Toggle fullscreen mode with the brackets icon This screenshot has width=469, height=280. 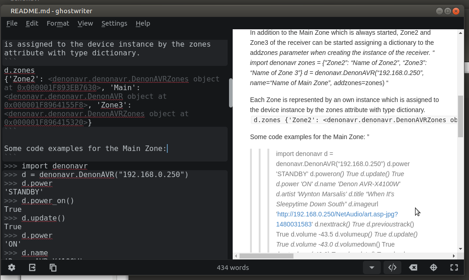pyautogui.click(x=453, y=268)
